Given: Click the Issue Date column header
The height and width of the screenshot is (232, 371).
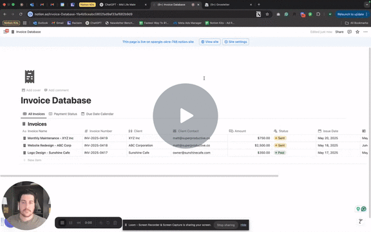Looking at the screenshot, I should [x=328, y=131].
